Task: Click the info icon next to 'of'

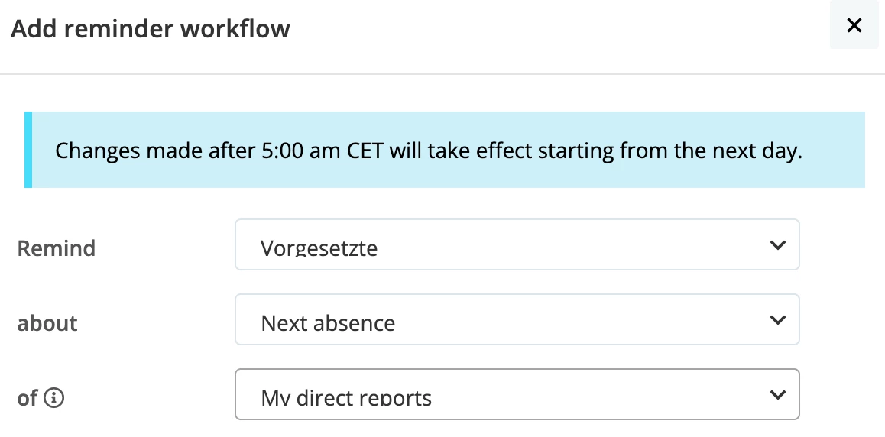Action: (x=53, y=398)
